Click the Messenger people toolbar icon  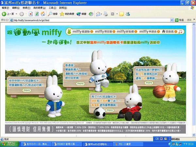(x=128, y=14)
